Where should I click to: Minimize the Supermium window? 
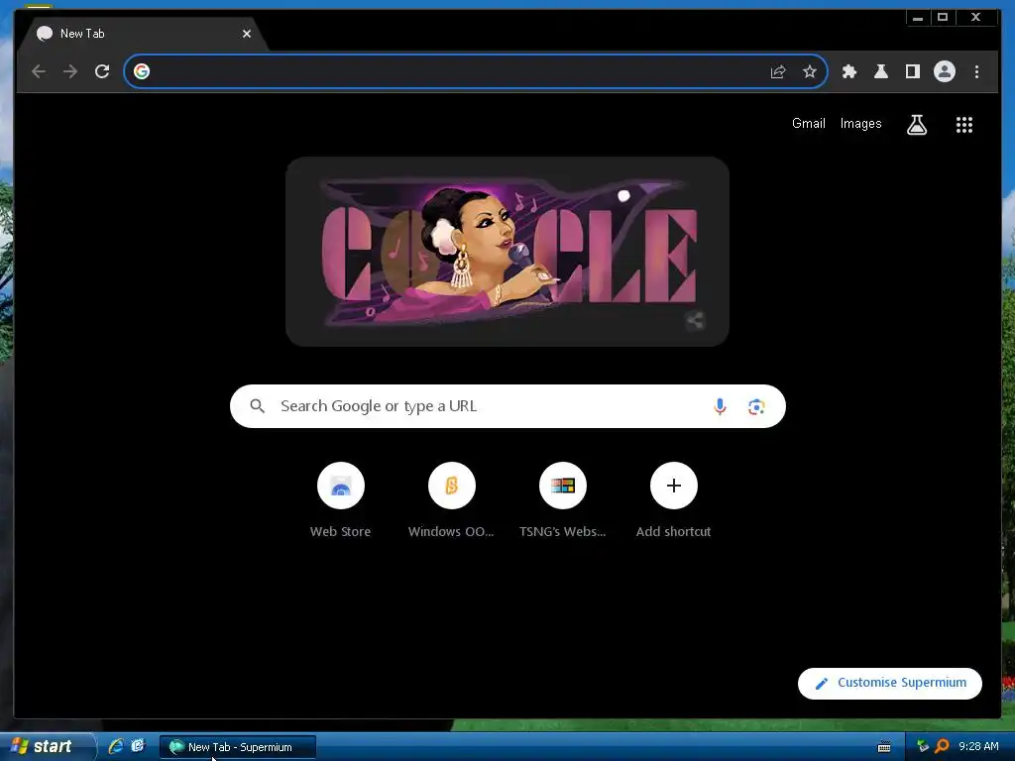pos(917,18)
